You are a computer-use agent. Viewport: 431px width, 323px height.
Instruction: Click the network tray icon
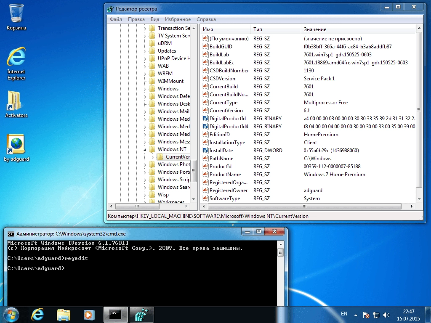pyautogui.click(x=376, y=315)
